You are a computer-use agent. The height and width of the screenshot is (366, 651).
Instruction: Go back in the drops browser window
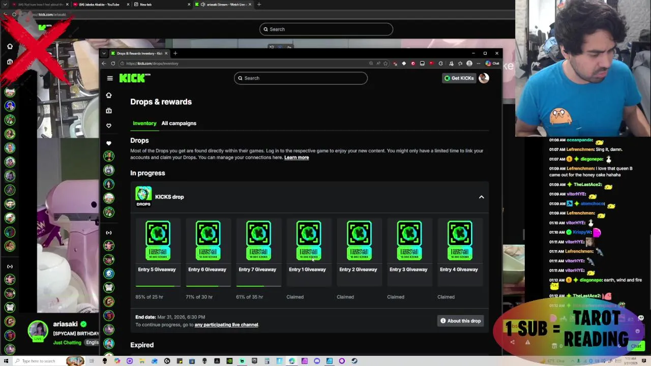(x=104, y=64)
